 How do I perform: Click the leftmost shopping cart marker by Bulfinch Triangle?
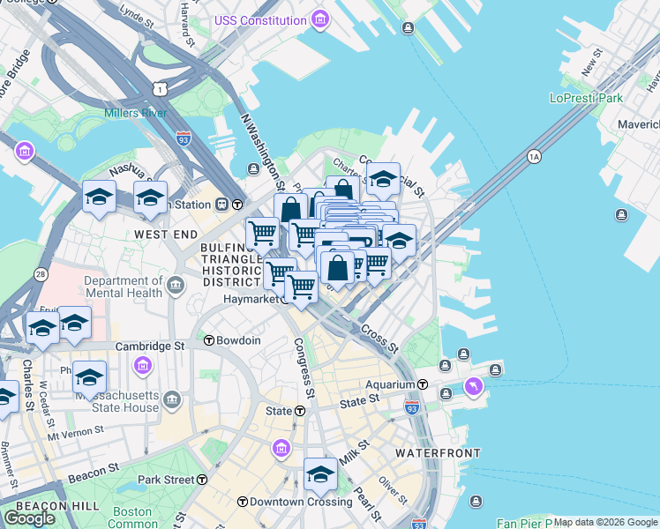pyautogui.click(x=262, y=236)
